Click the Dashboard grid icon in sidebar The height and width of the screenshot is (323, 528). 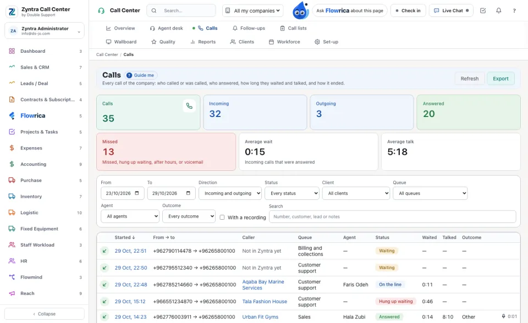tap(12, 51)
